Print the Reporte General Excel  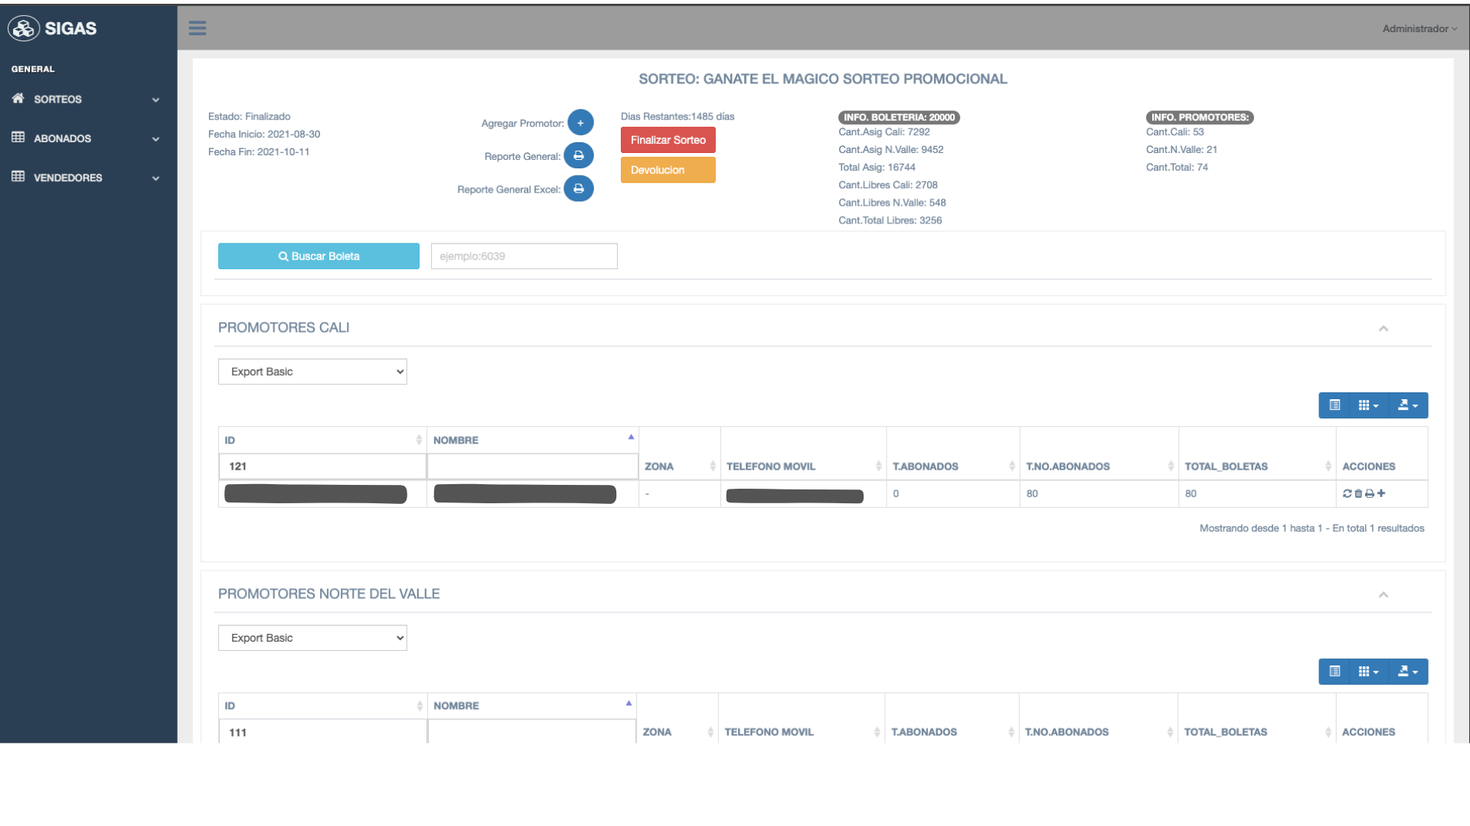coord(579,188)
